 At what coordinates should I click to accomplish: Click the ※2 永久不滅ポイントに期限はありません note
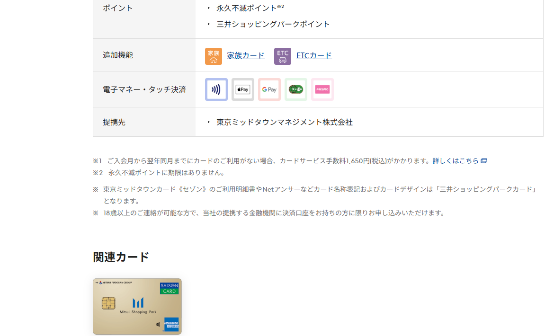[x=159, y=173]
